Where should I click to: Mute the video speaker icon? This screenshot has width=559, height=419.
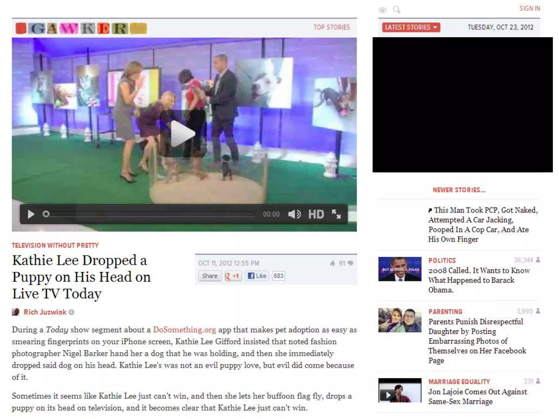pos(295,214)
